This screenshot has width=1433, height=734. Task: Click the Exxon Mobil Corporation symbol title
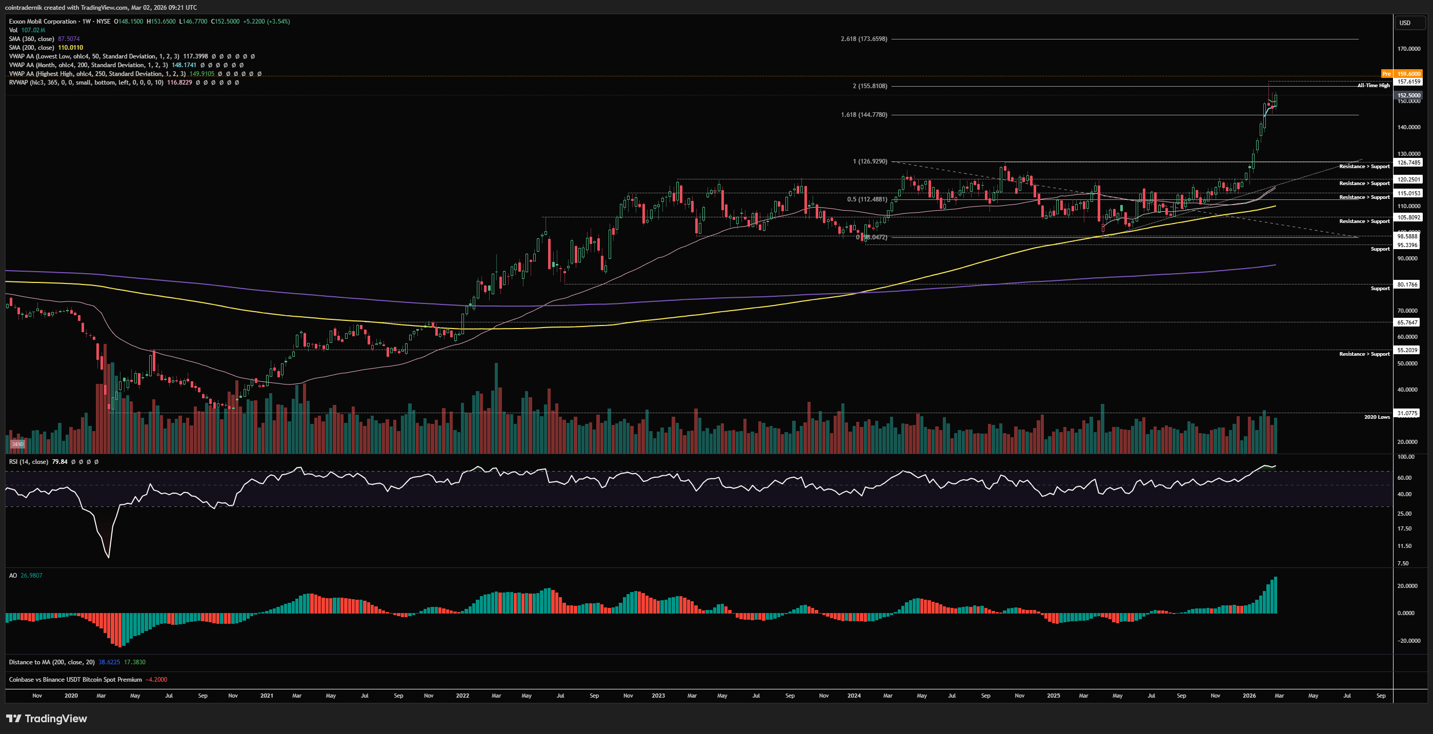pos(42,21)
